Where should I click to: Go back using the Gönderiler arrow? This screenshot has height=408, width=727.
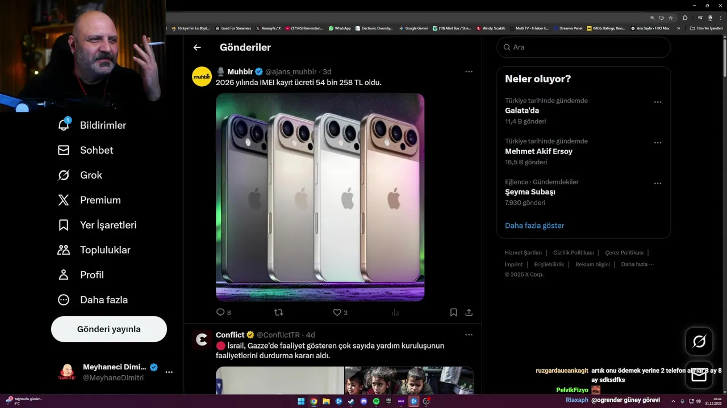coord(197,48)
